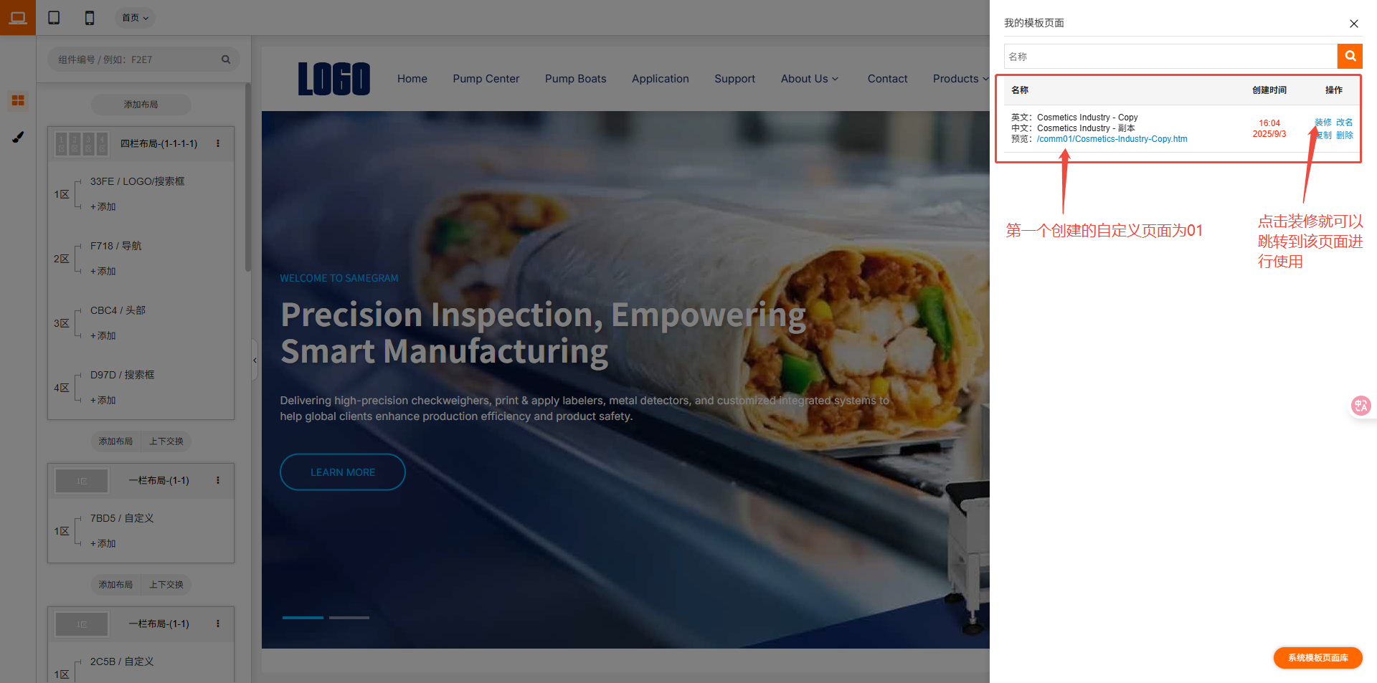Open the 首页 page dropdown
The width and height of the screenshot is (1377, 683).
click(135, 18)
